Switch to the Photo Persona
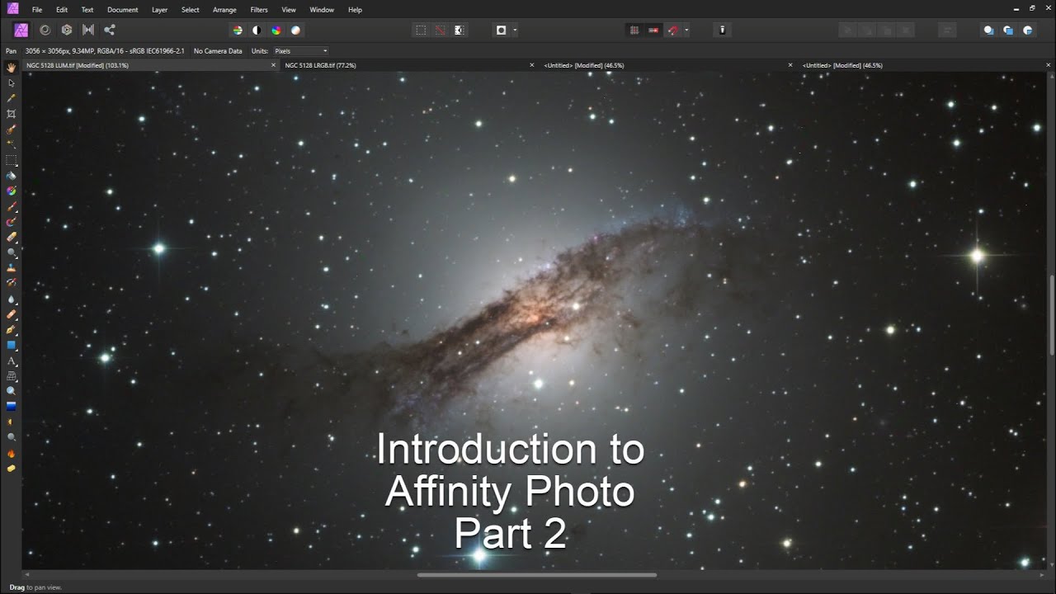The image size is (1056, 594). click(22, 30)
